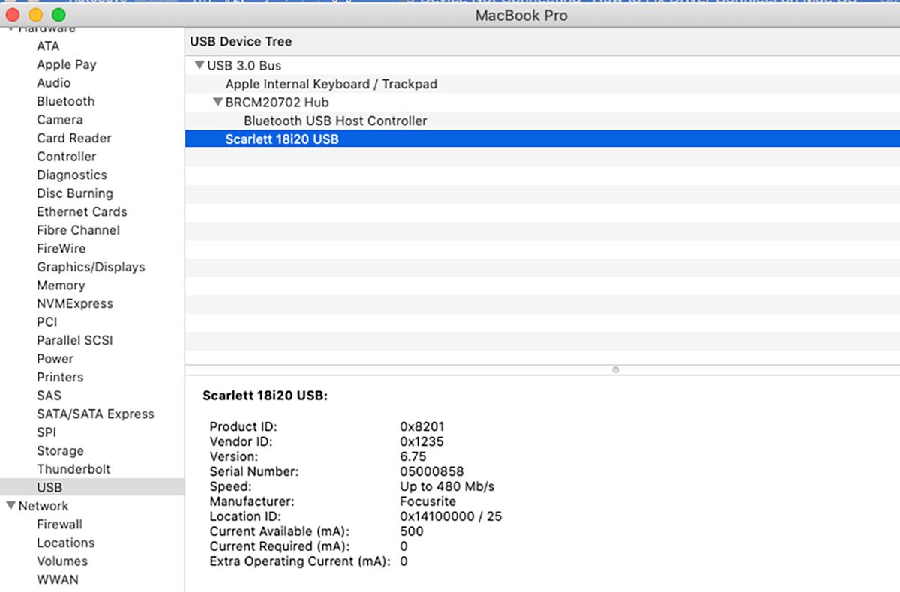Screen dimensions: 900x592
Task: Collapse the USB 3.0 Bus disclosure triangle
Action: (199, 65)
